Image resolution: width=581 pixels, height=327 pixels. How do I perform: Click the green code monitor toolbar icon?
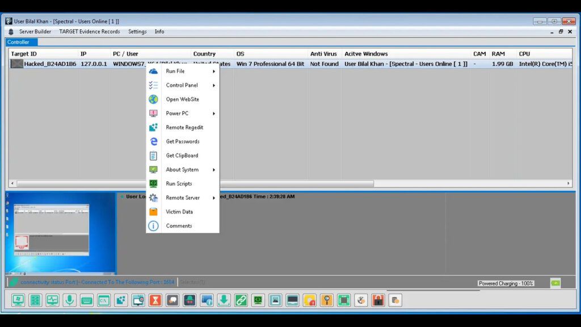(x=258, y=300)
